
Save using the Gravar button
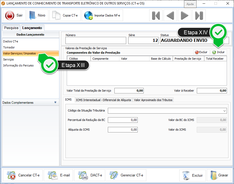(x=219, y=175)
